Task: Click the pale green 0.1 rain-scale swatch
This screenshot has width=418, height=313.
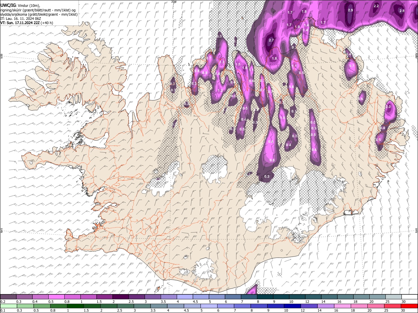Action: tap(8, 306)
